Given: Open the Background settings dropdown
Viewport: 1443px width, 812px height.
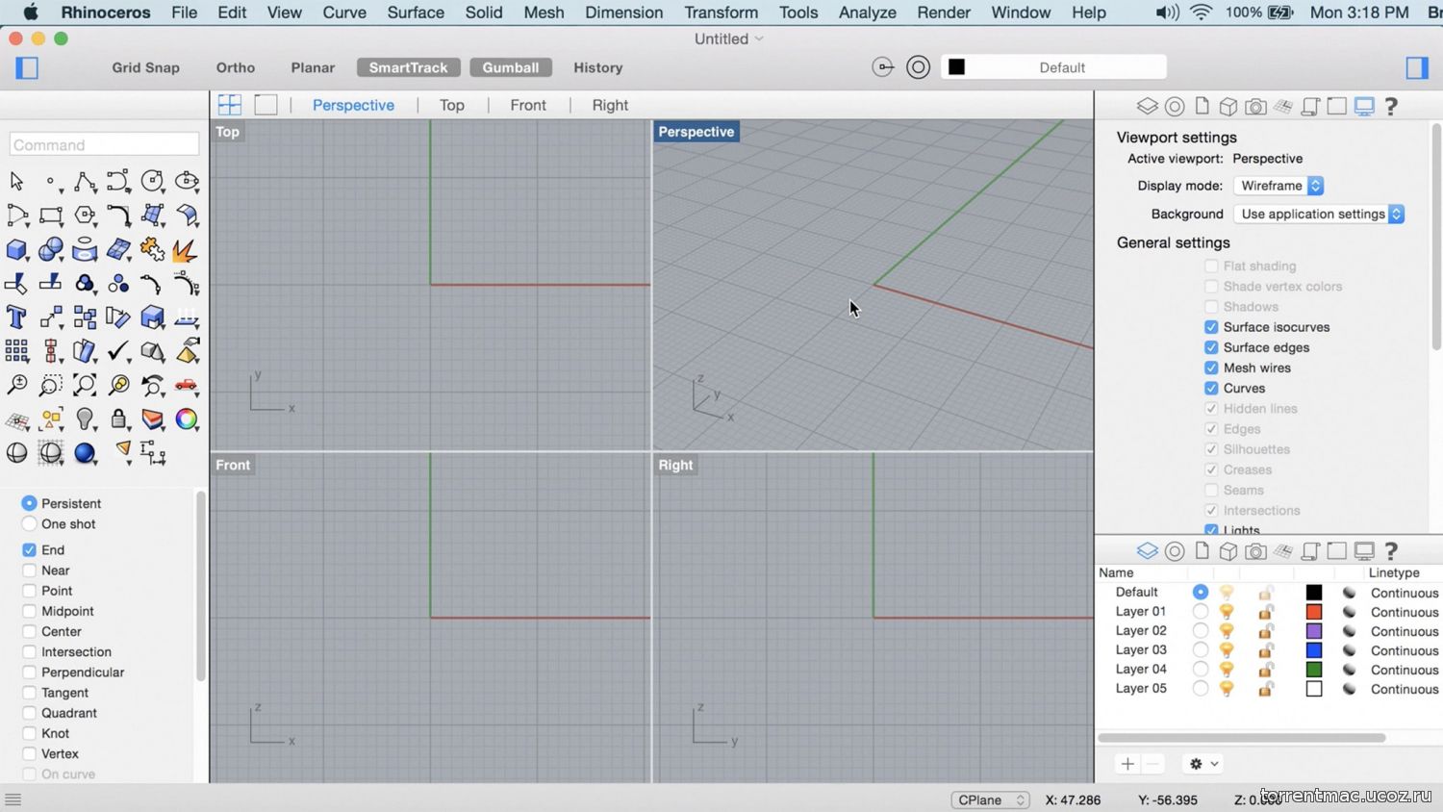Looking at the screenshot, I should click(x=1319, y=214).
